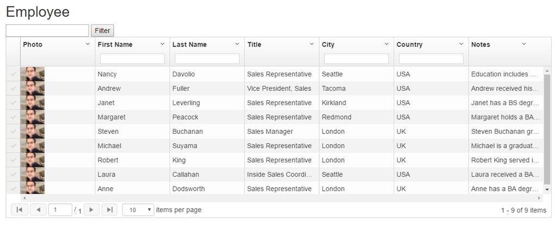Select the Nancy Davolio row checkmark
This screenshot has height=225, width=556.
(x=13, y=74)
